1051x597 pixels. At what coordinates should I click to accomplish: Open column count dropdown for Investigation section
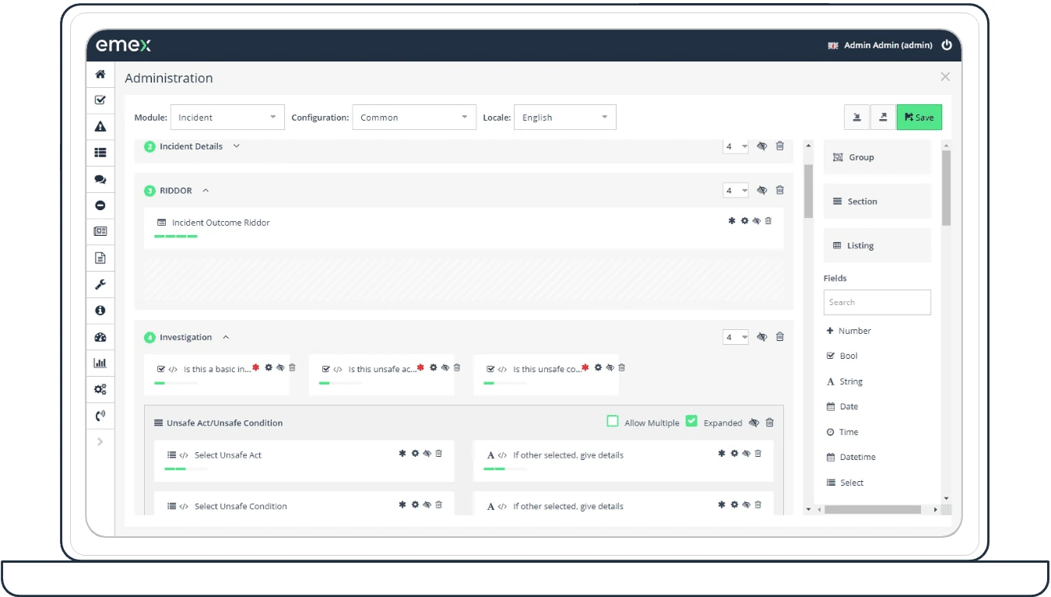click(736, 337)
